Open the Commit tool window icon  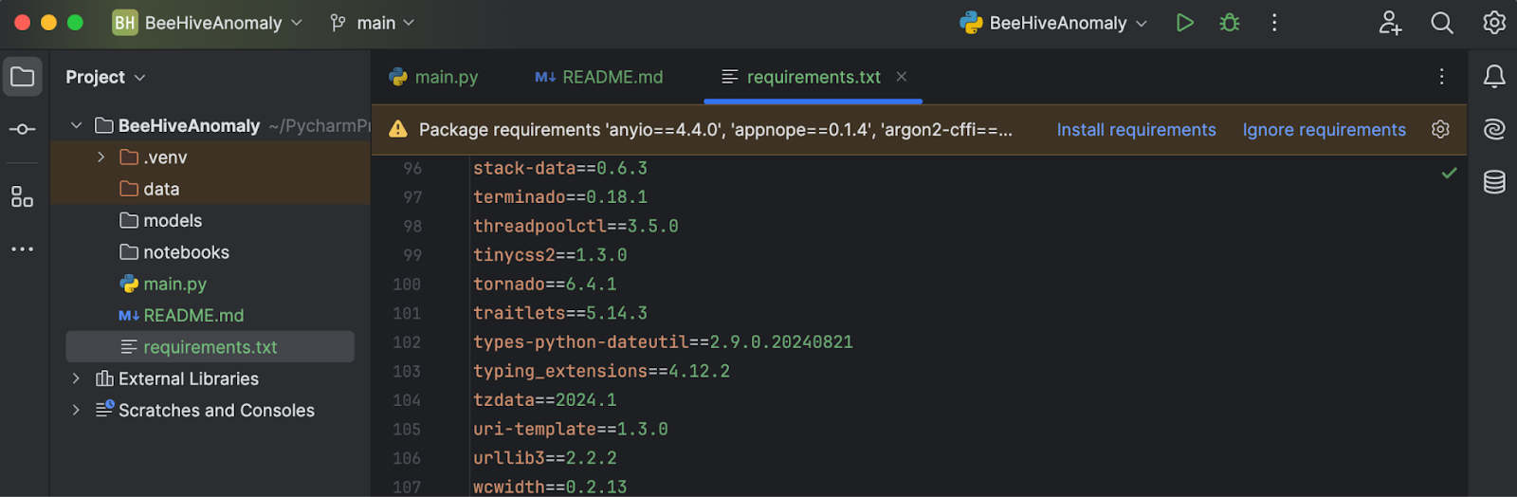coord(22,129)
